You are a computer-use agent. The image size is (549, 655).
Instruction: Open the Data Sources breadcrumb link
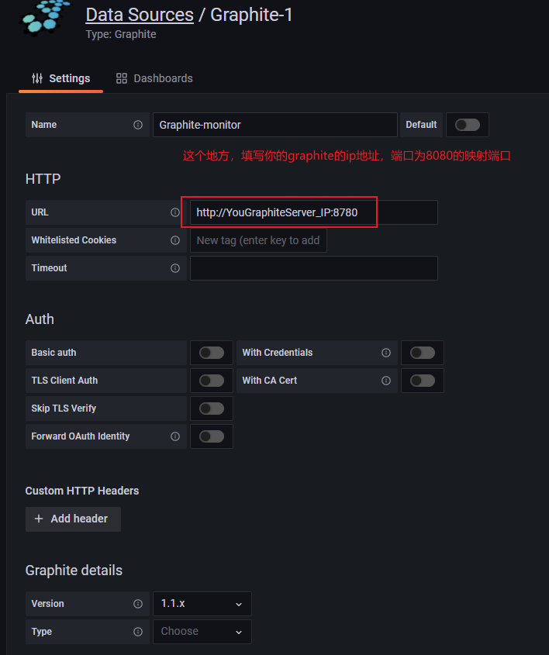[140, 15]
